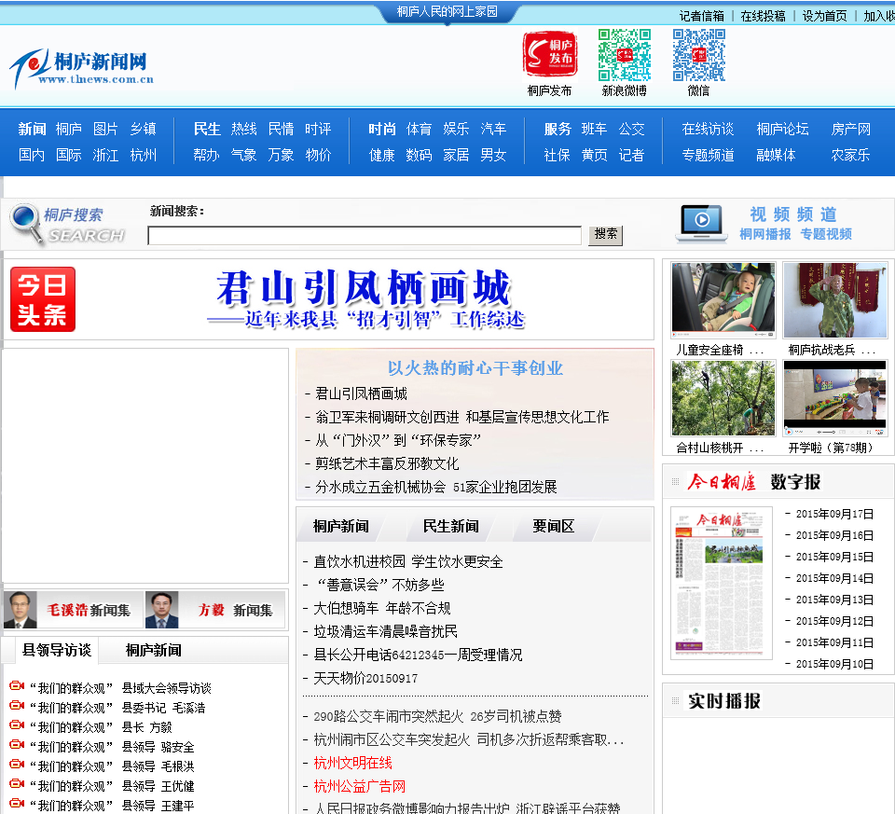Open 新闻 in the navigation bar
This screenshot has width=895, height=814.
coord(32,129)
